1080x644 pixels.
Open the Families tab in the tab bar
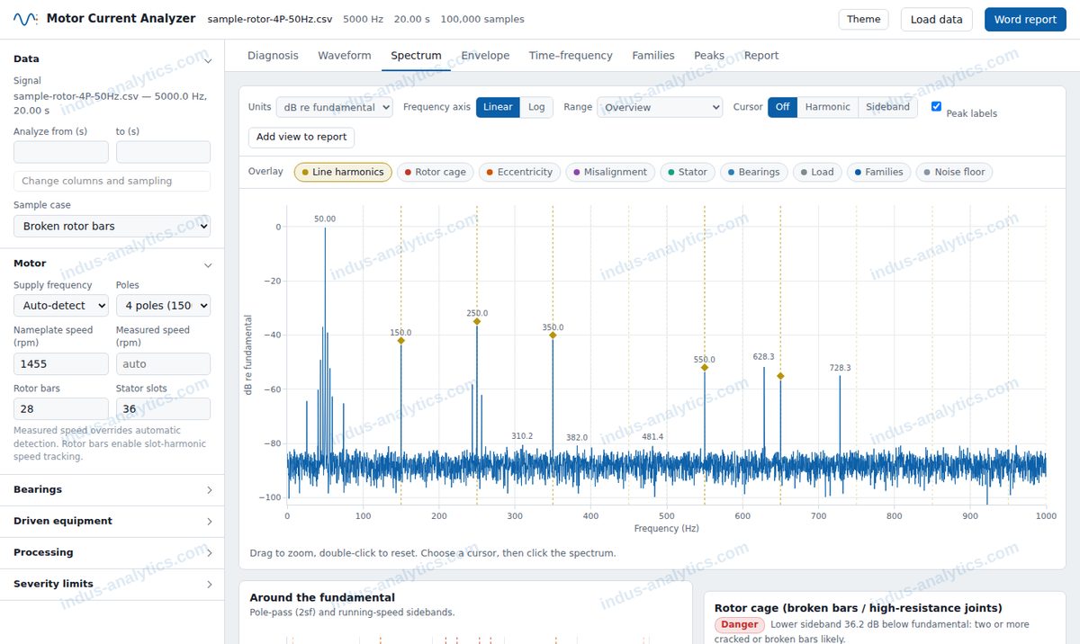pyautogui.click(x=653, y=56)
